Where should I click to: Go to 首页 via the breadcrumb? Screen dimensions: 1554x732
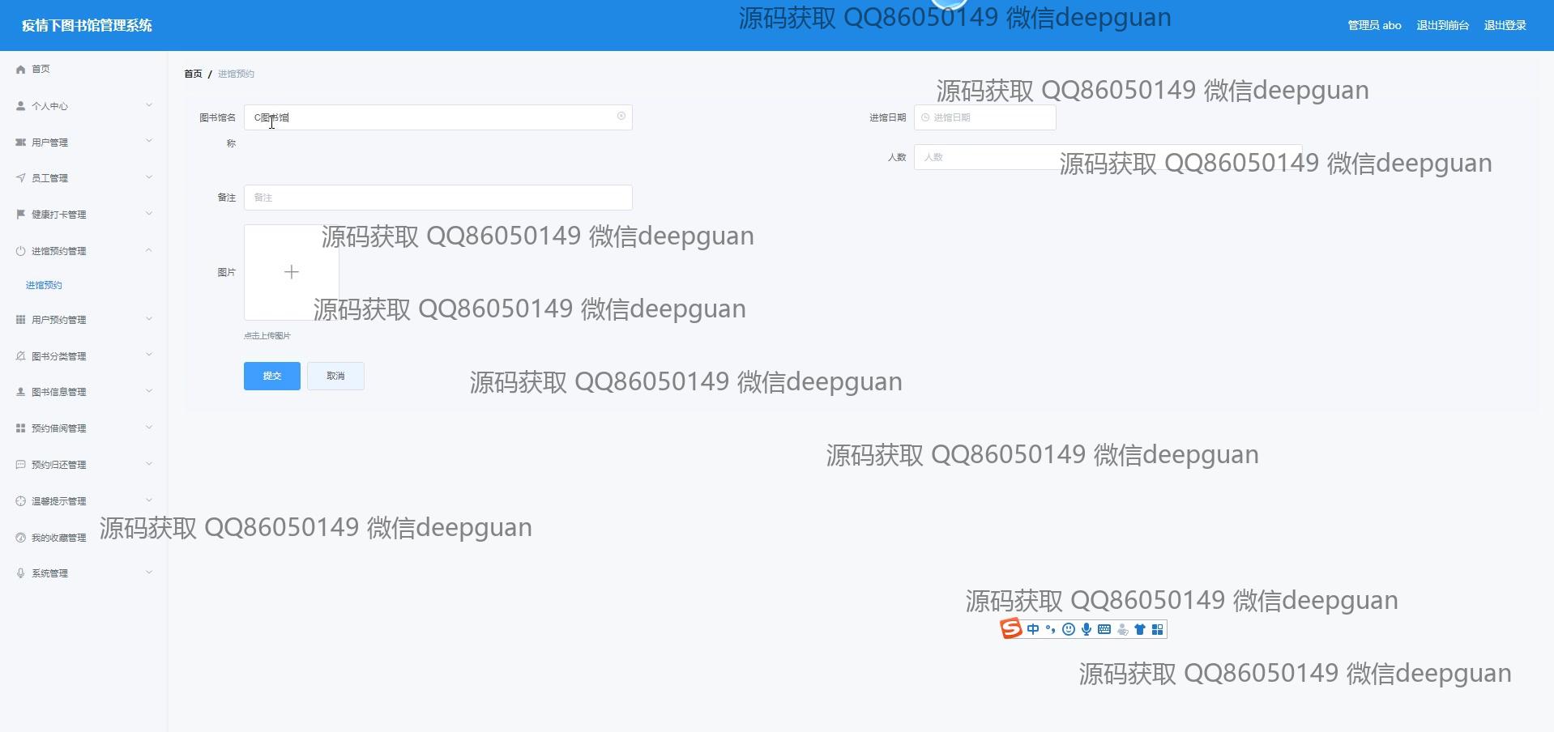click(x=193, y=74)
